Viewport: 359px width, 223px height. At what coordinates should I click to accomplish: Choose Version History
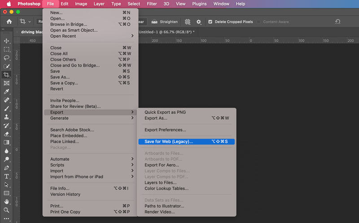(x=91, y=194)
